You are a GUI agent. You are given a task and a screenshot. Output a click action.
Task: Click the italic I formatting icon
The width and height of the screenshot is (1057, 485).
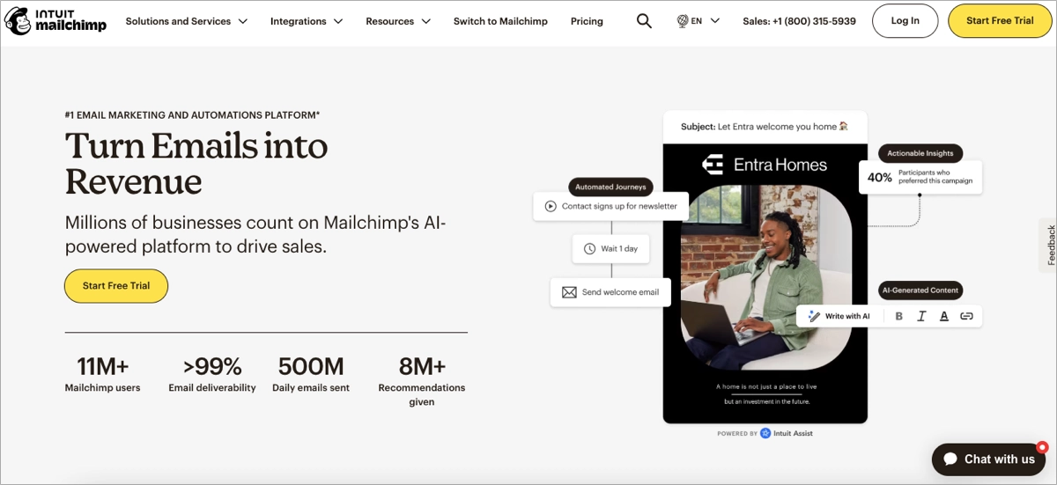(x=921, y=316)
